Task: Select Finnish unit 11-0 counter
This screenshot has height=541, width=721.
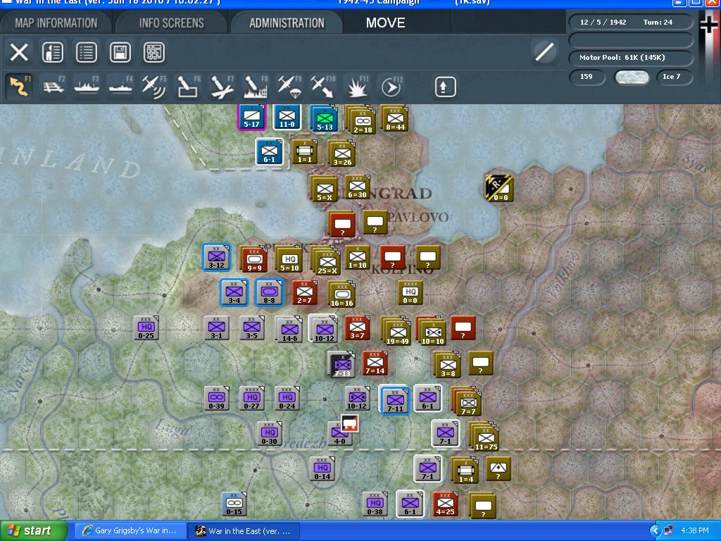Action: coord(287,116)
